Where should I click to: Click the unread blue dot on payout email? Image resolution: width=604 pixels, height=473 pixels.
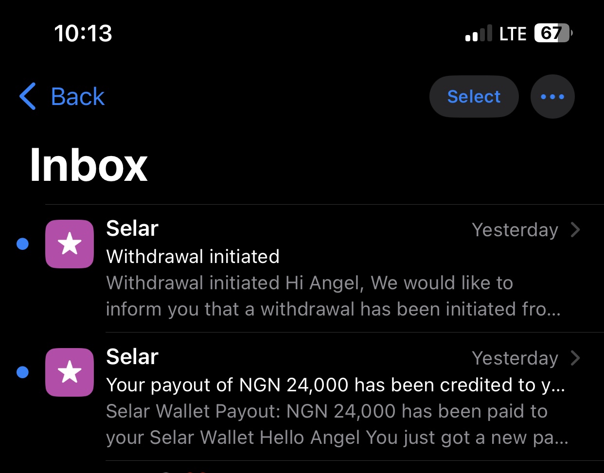tap(23, 372)
